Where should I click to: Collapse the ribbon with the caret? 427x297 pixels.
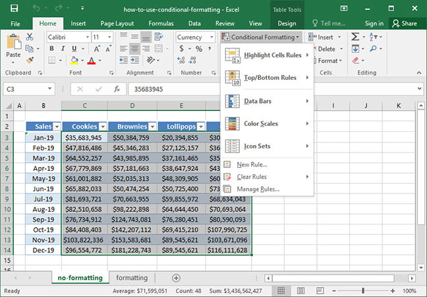(418, 73)
